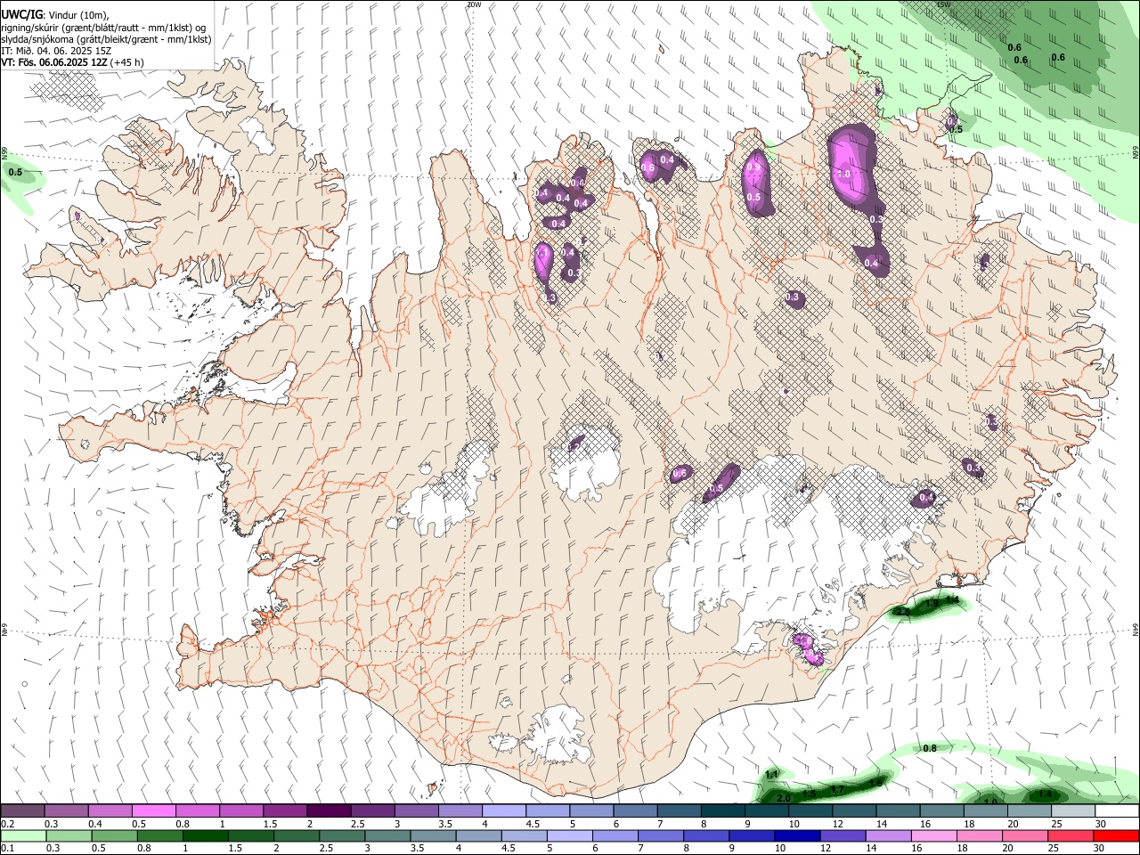The height and width of the screenshot is (855, 1140).
Task: Pick bright pink swatch between 0.5 and 0.8
Action: [x=153, y=810]
